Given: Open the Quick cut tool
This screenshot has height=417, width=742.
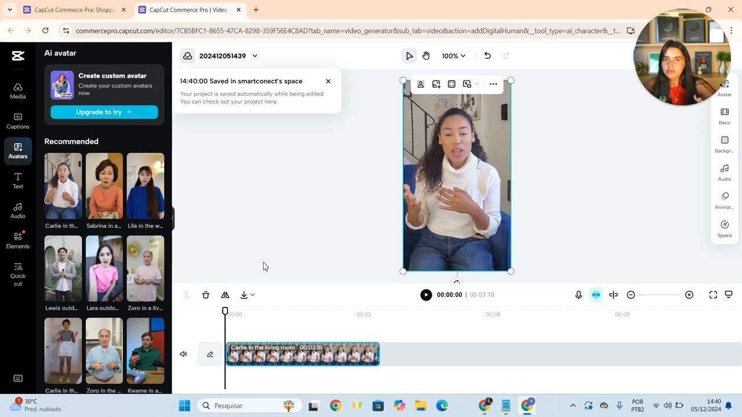Looking at the screenshot, I should pyautogui.click(x=17, y=275).
